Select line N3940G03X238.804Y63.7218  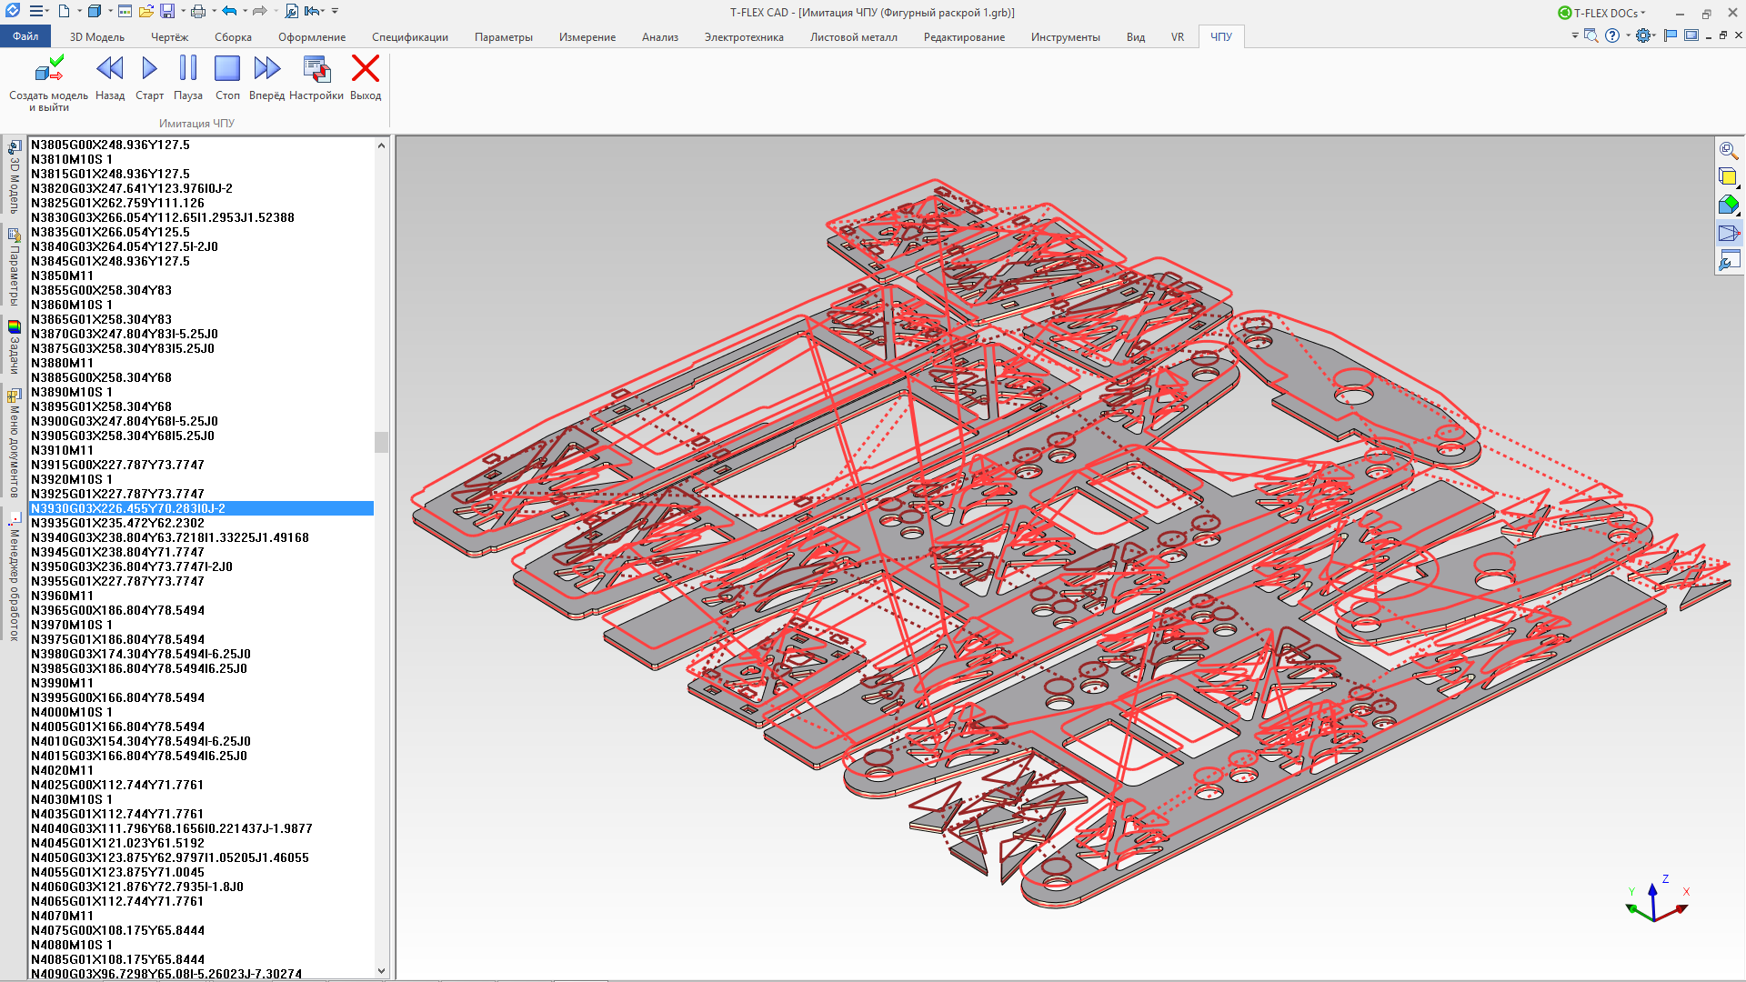(202, 537)
